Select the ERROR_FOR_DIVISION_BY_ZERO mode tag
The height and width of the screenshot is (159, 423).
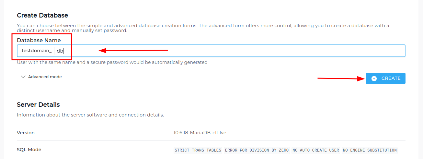(x=257, y=150)
